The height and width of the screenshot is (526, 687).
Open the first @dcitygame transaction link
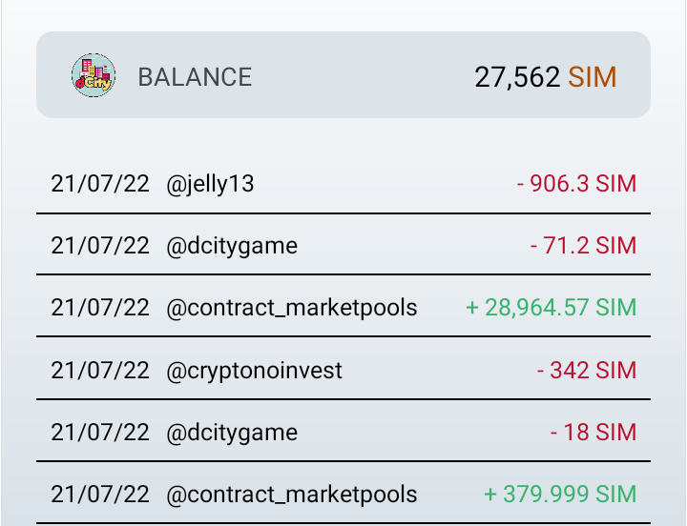(232, 246)
